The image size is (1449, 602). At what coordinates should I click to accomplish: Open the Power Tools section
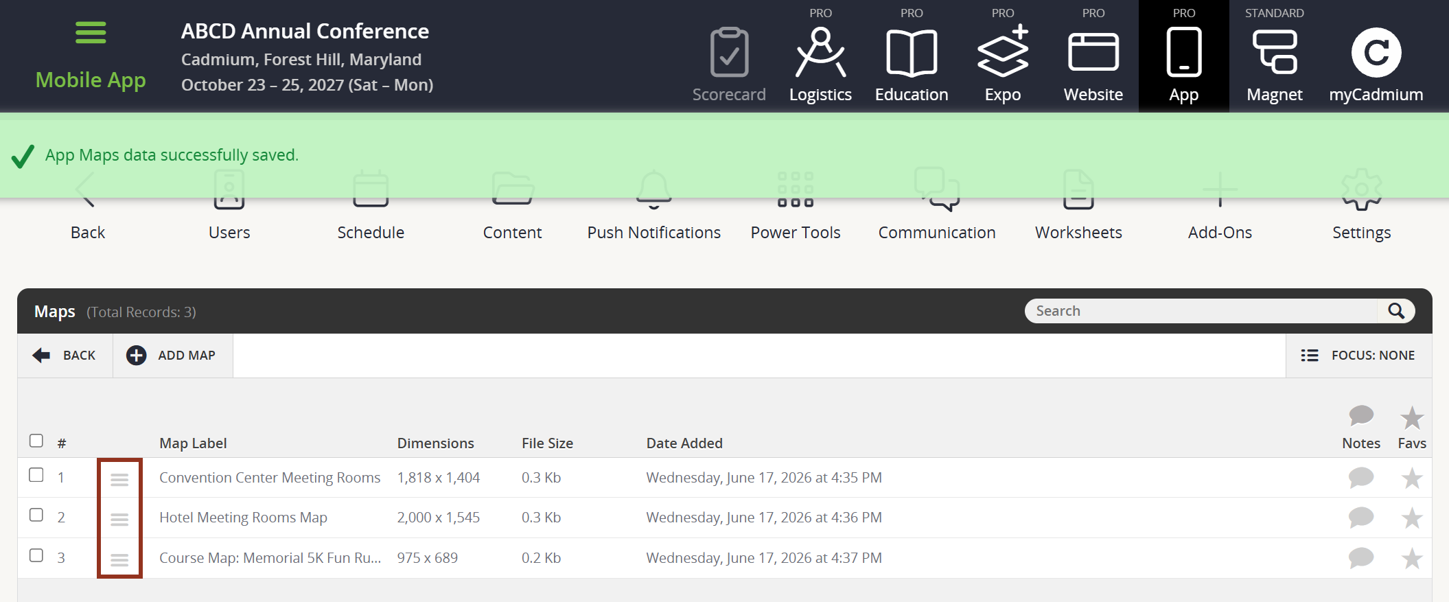(796, 206)
